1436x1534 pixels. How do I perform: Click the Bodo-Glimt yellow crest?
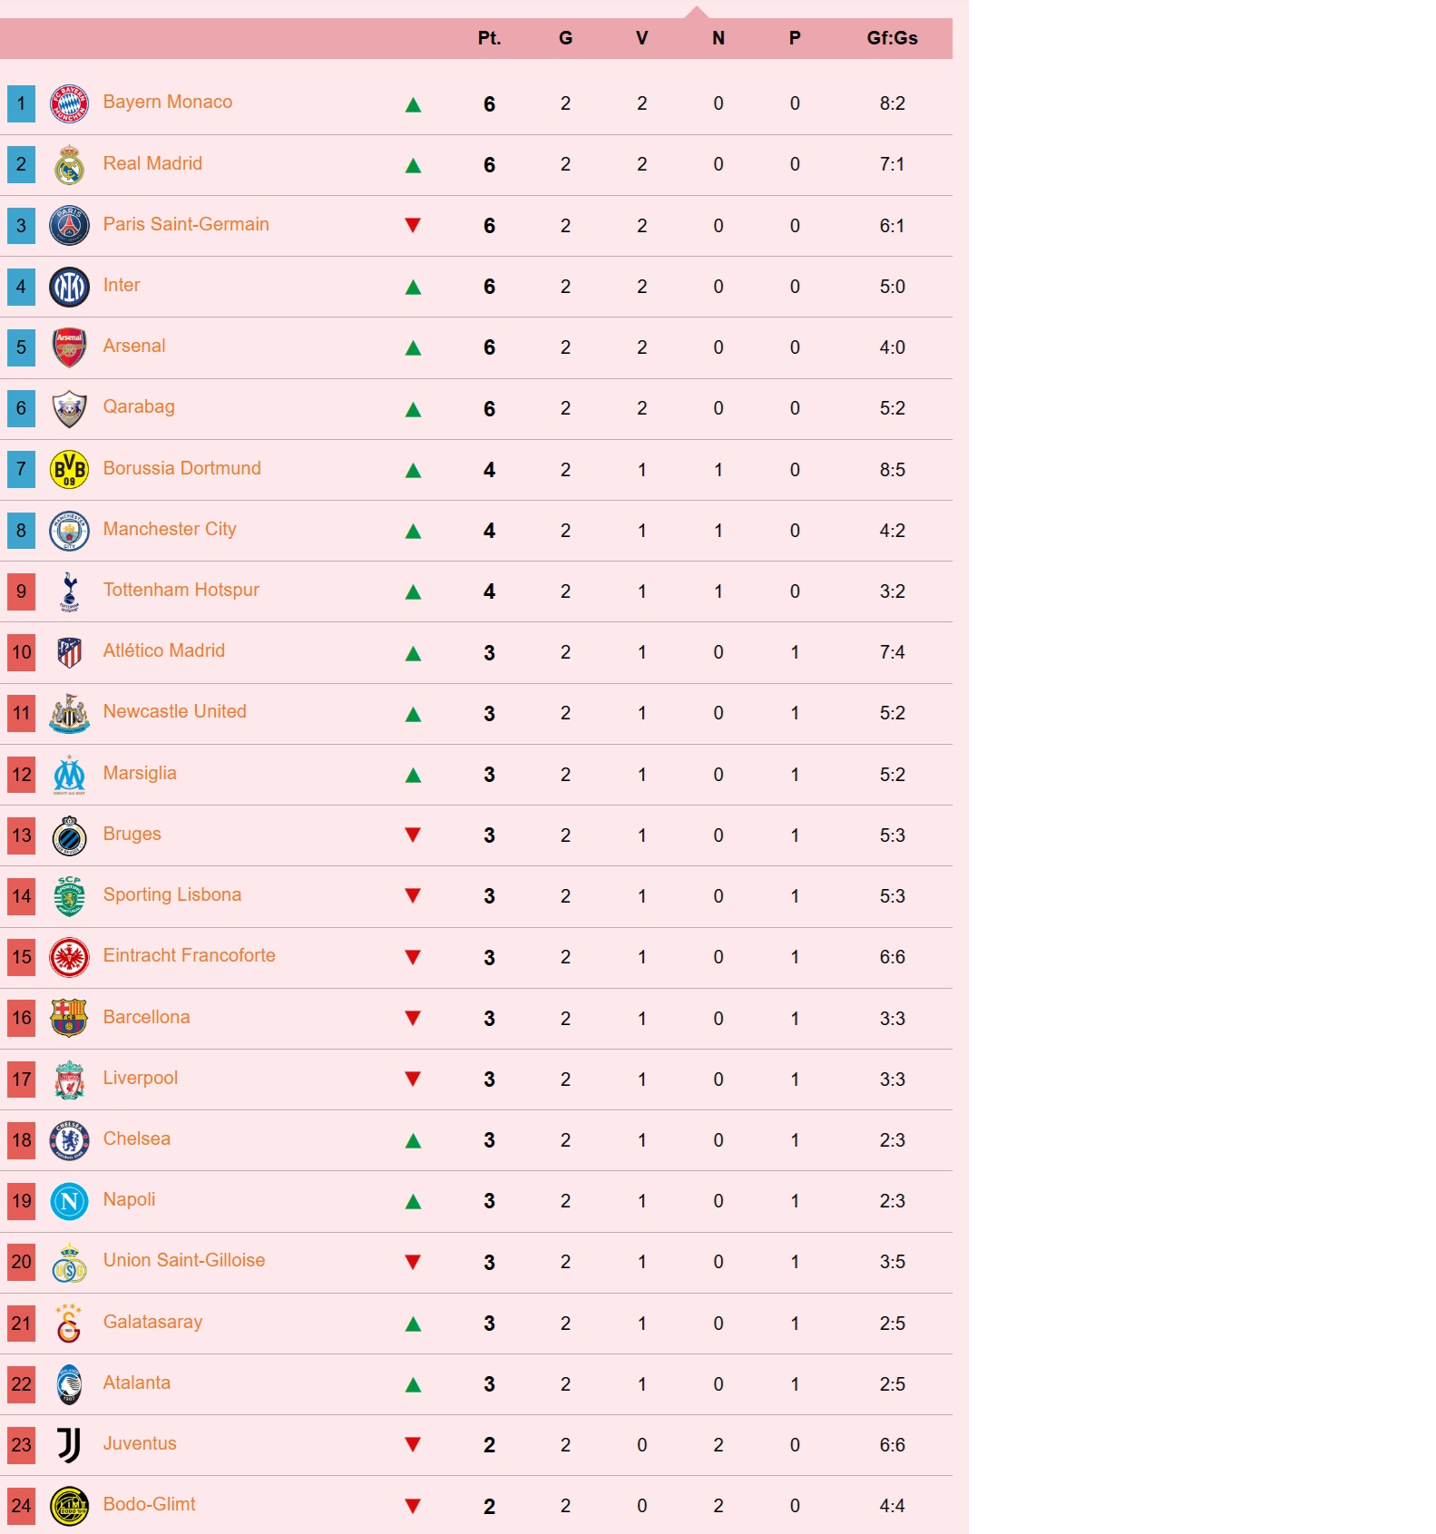(x=69, y=1506)
